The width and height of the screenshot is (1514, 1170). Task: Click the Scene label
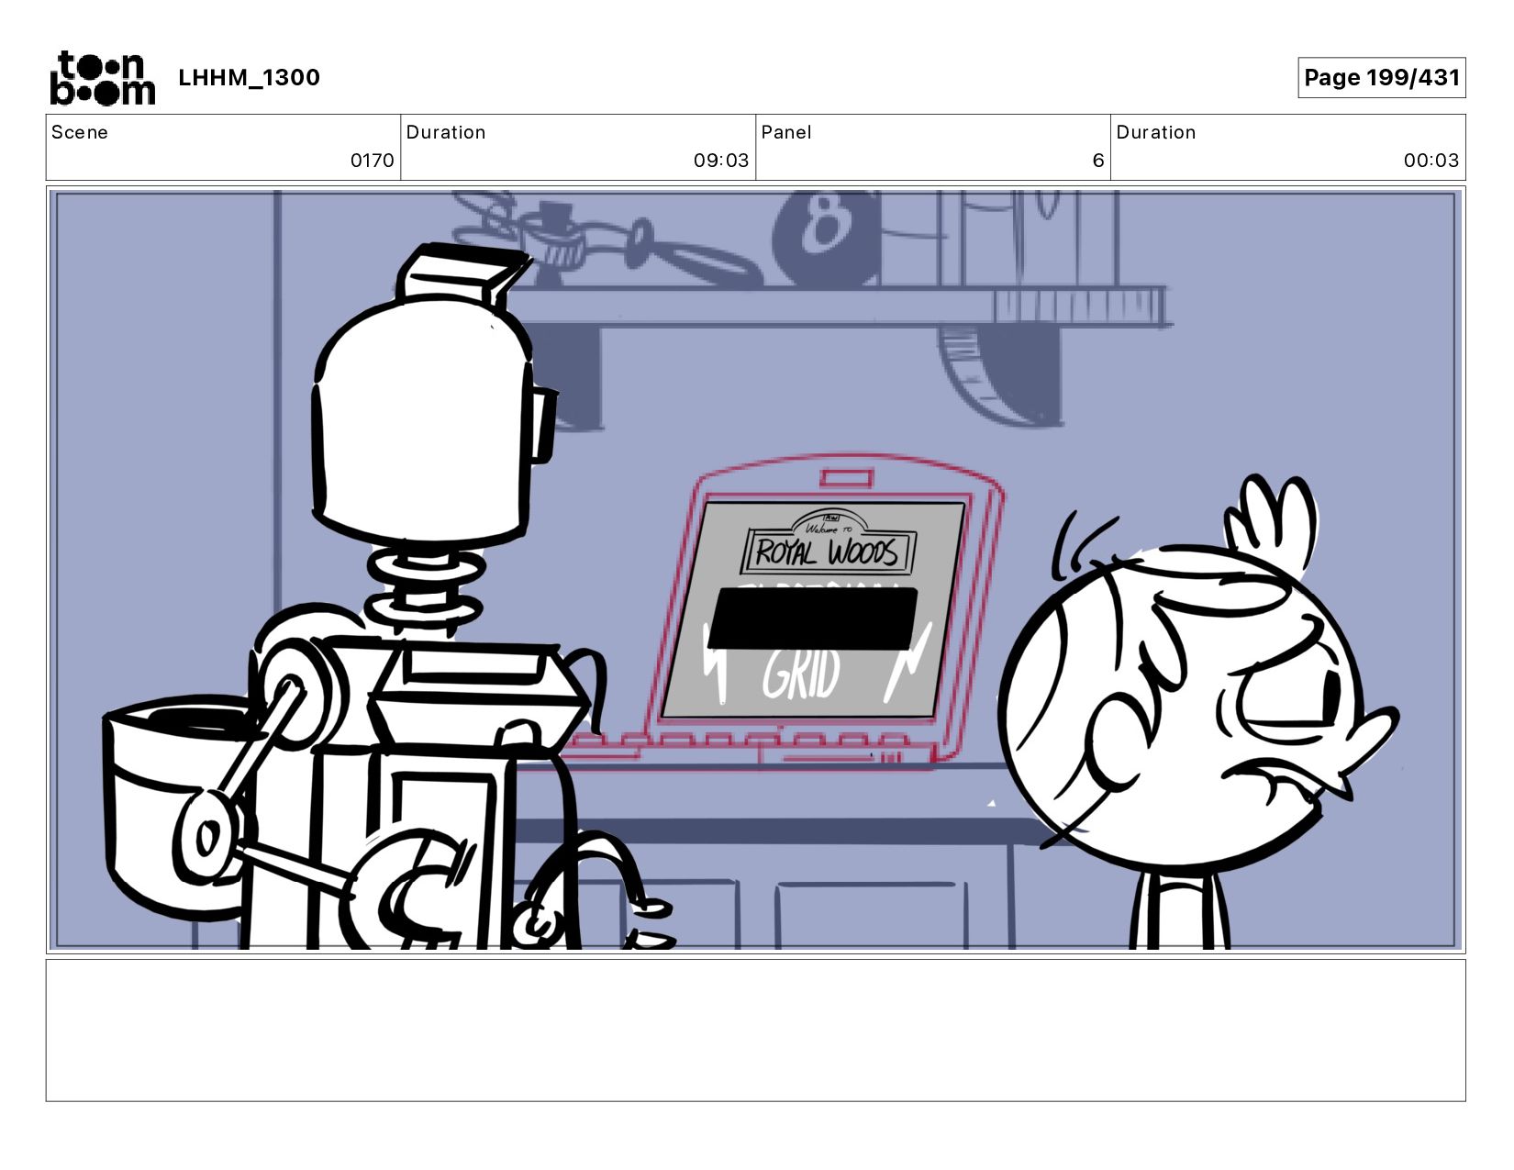[x=80, y=132]
